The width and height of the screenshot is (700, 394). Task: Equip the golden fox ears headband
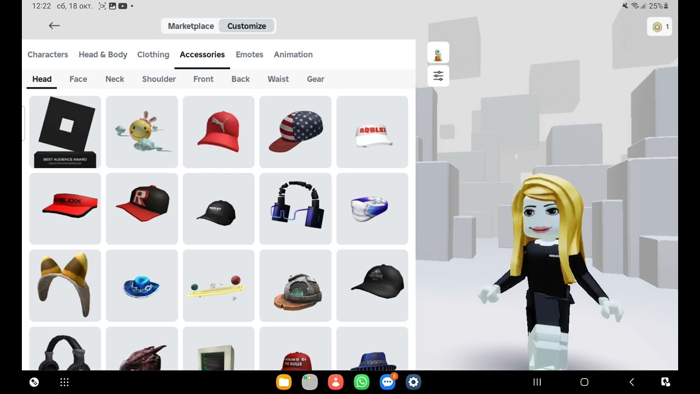coord(65,286)
